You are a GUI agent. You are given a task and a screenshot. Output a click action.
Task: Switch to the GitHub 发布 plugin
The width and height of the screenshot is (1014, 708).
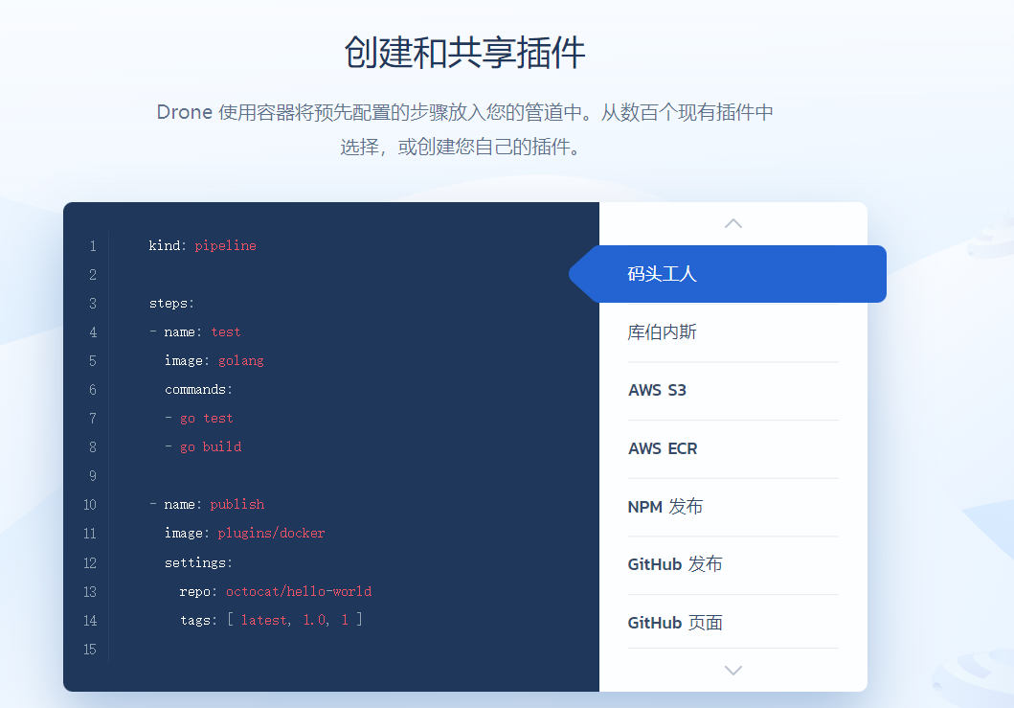[733, 565]
